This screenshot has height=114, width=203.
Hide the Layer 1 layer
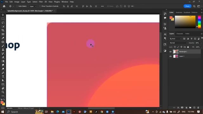[170, 56]
